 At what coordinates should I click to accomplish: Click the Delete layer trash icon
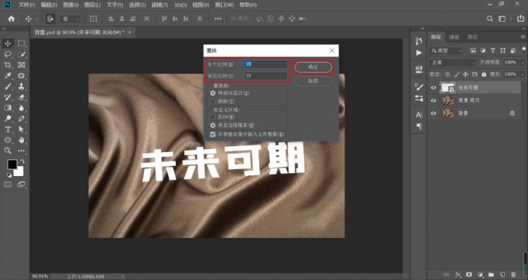[x=513, y=275]
